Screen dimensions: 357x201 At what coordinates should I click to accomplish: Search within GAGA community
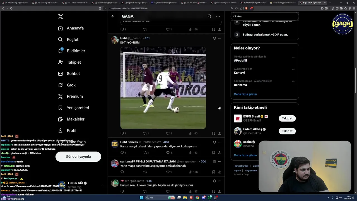[209, 16]
